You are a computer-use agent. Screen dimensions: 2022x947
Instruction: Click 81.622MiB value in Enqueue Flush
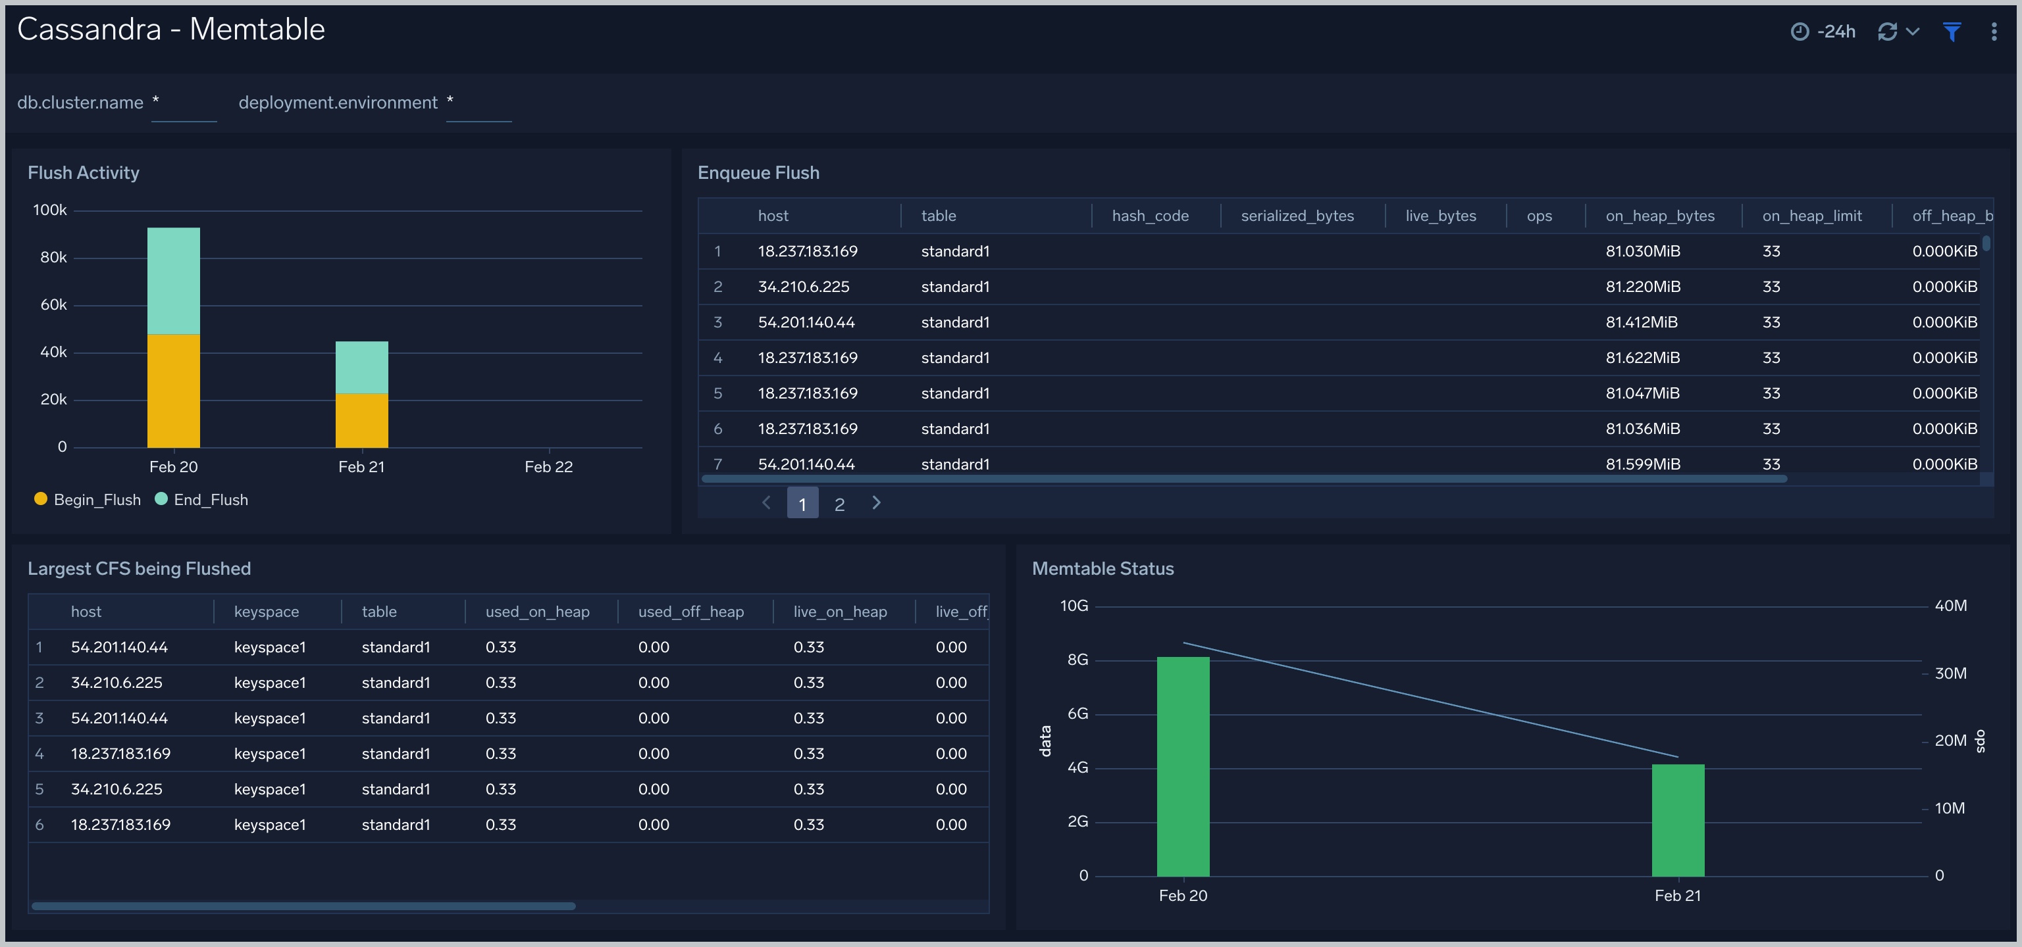coord(1642,358)
